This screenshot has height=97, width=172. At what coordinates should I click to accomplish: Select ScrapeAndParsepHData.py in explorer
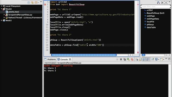pos(20,15)
